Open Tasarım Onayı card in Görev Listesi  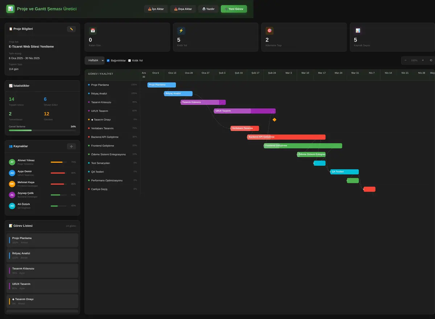[42, 301]
